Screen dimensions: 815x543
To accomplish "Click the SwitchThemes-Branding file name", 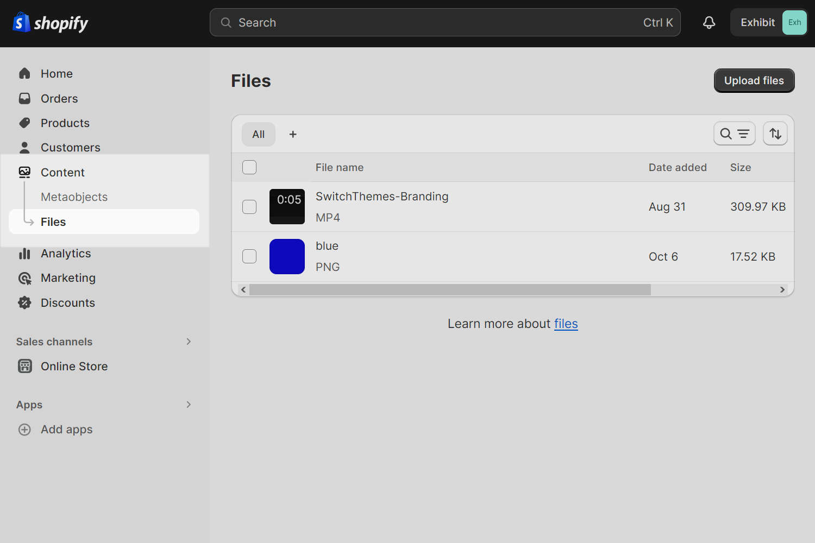I will pyautogui.click(x=382, y=197).
